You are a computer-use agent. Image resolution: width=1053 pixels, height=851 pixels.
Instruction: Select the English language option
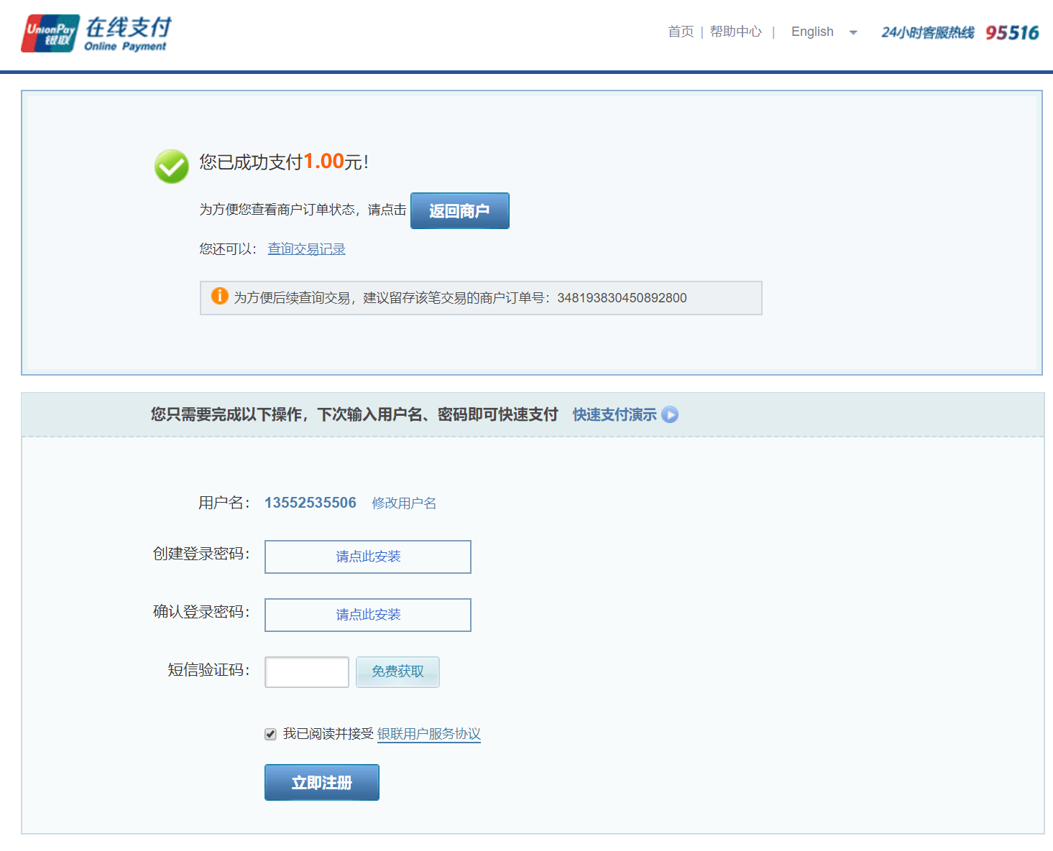pyautogui.click(x=812, y=32)
